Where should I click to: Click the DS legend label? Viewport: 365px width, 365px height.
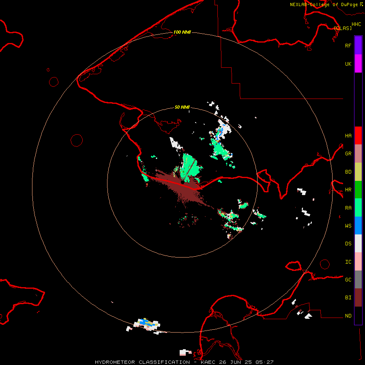click(348, 244)
